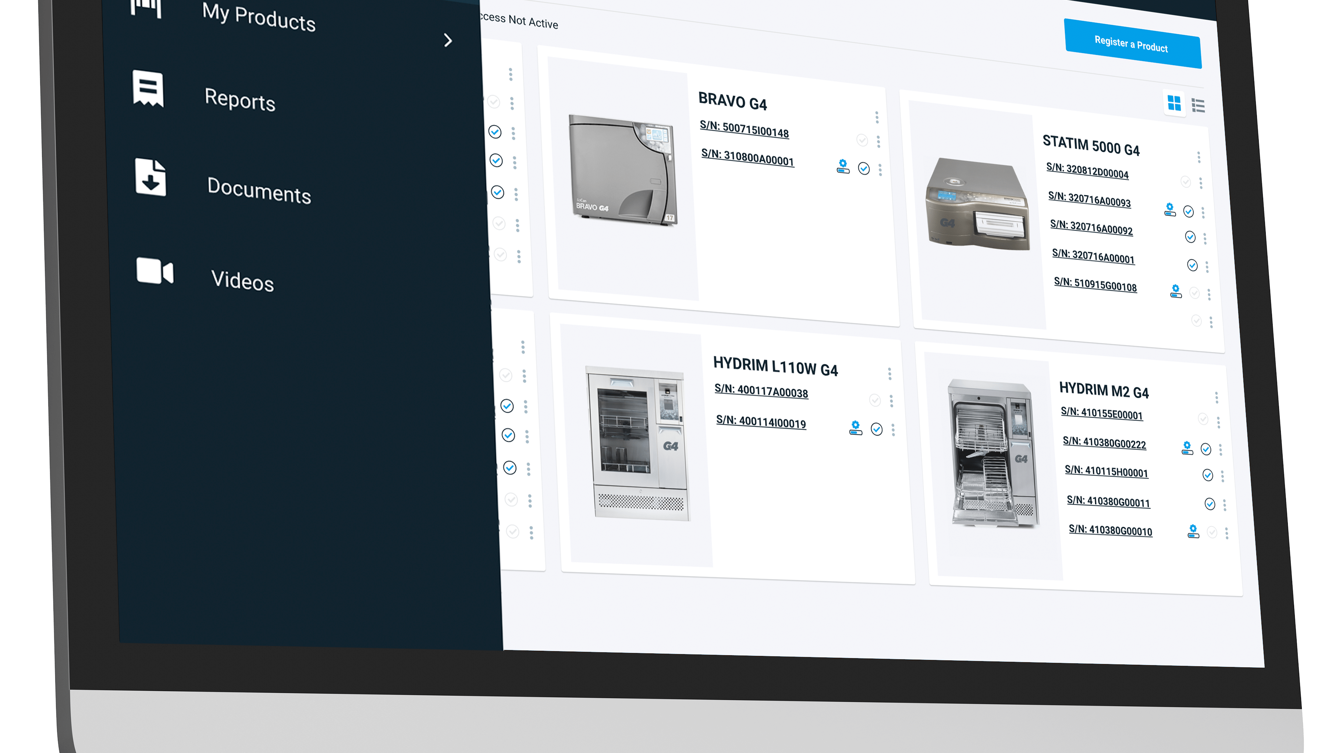The height and width of the screenshot is (753, 1339).
Task: Open serial number 410380G00010 link
Action: point(1110,530)
